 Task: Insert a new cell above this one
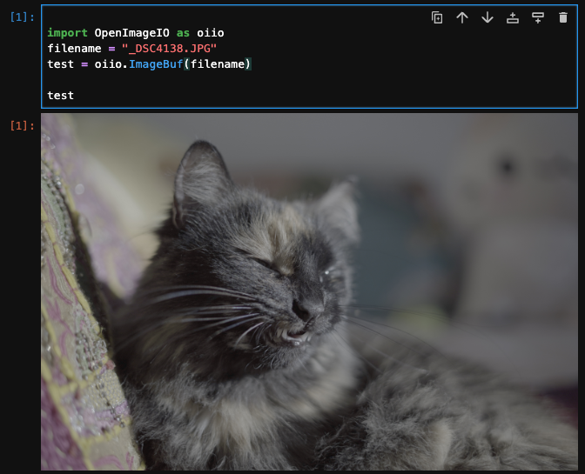(513, 17)
